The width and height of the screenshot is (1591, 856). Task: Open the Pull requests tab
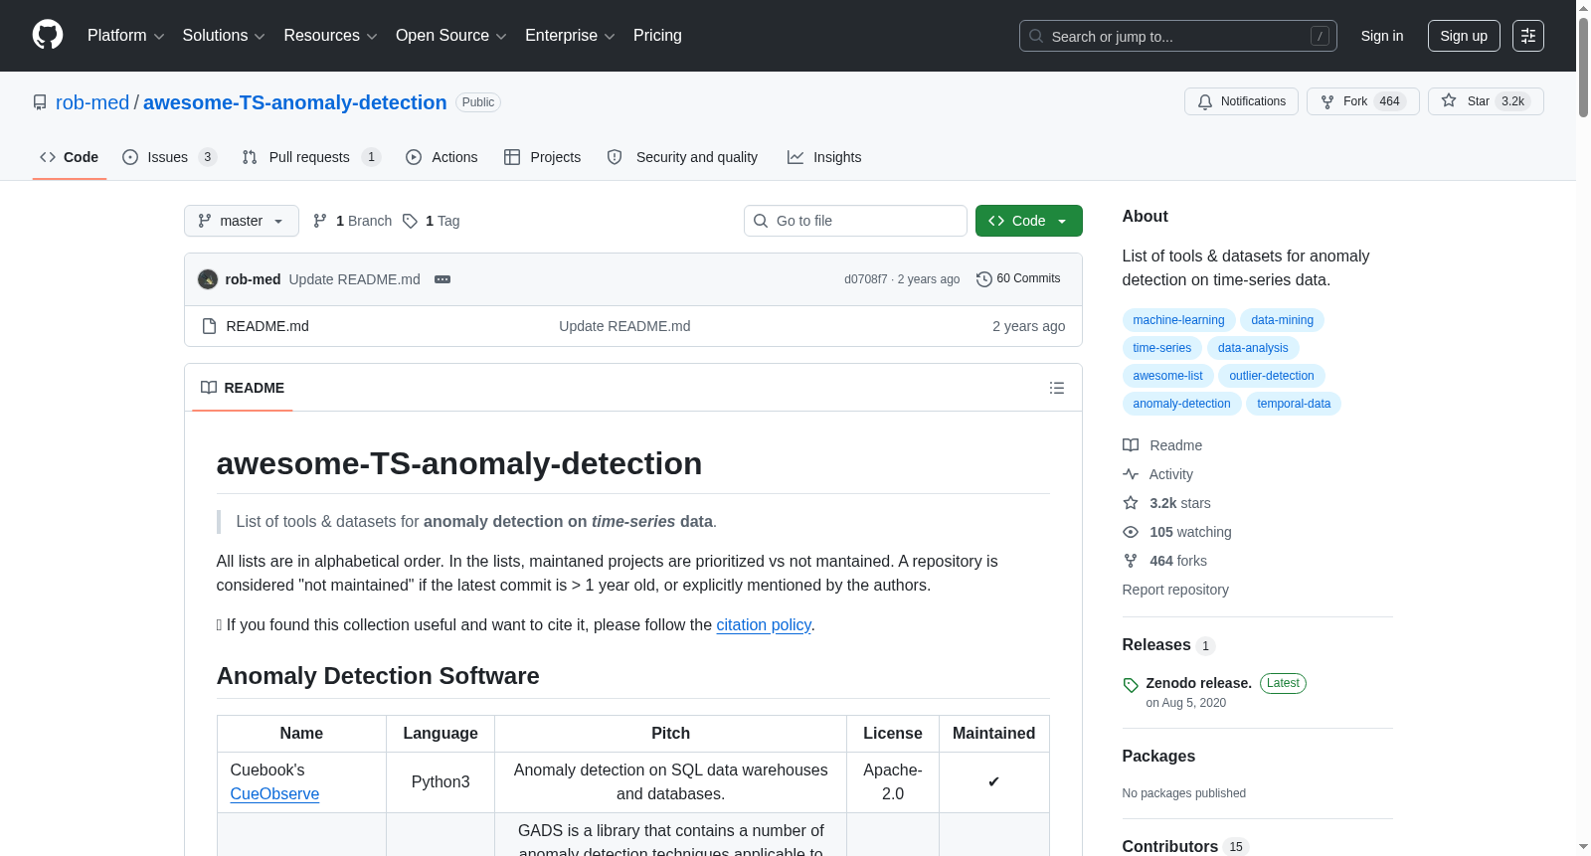pos(311,157)
